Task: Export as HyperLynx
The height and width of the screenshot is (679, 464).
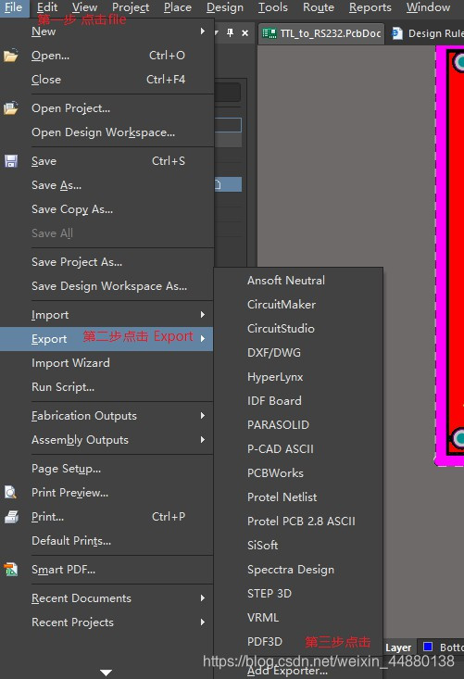Action: pyautogui.click(x=298, y=377)
